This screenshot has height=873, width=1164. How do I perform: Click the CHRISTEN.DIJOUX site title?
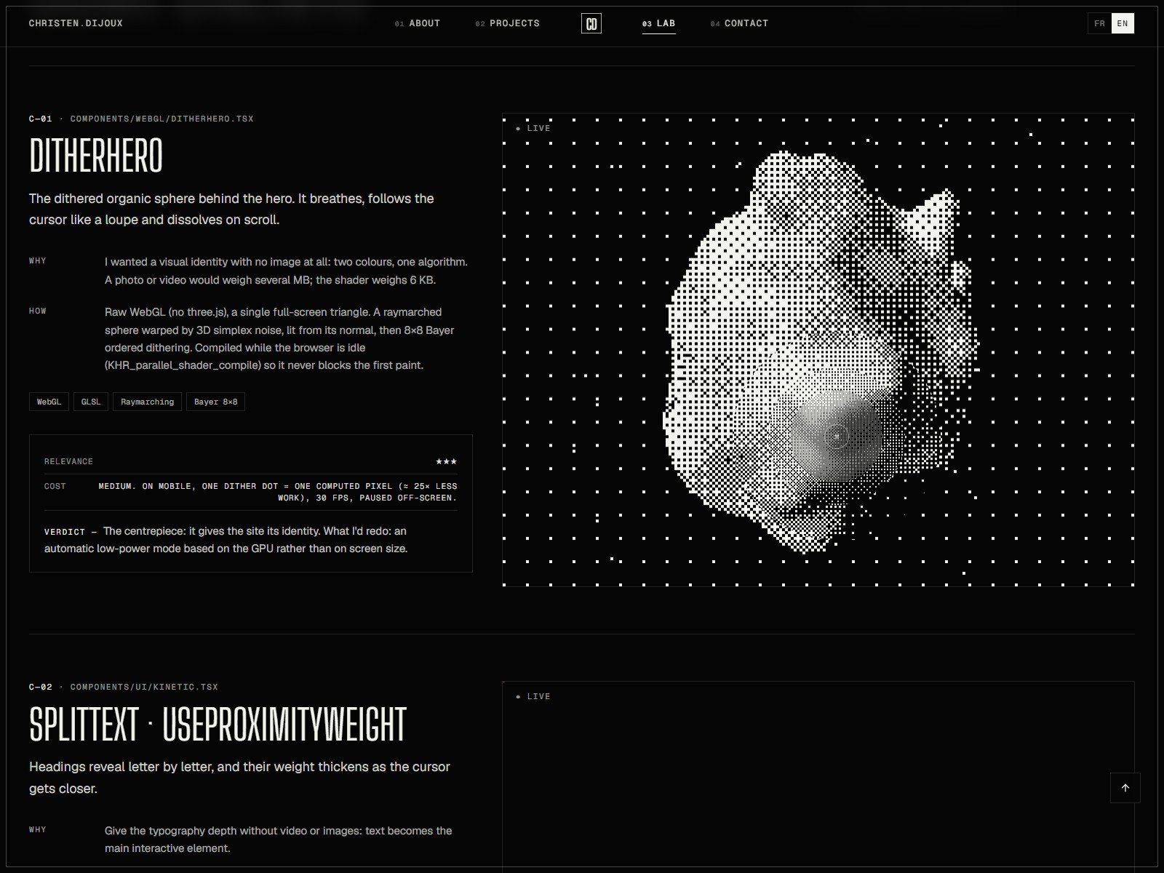coord(76,23)
